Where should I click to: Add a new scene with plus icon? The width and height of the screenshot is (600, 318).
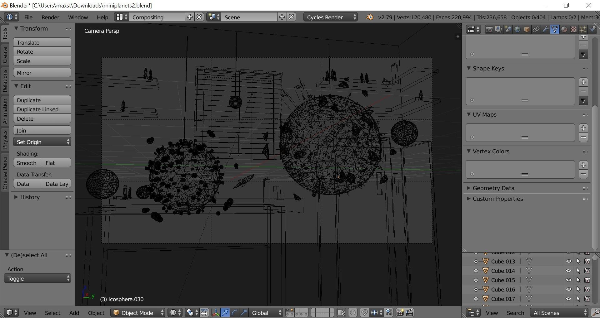click(x=282, y=17)
